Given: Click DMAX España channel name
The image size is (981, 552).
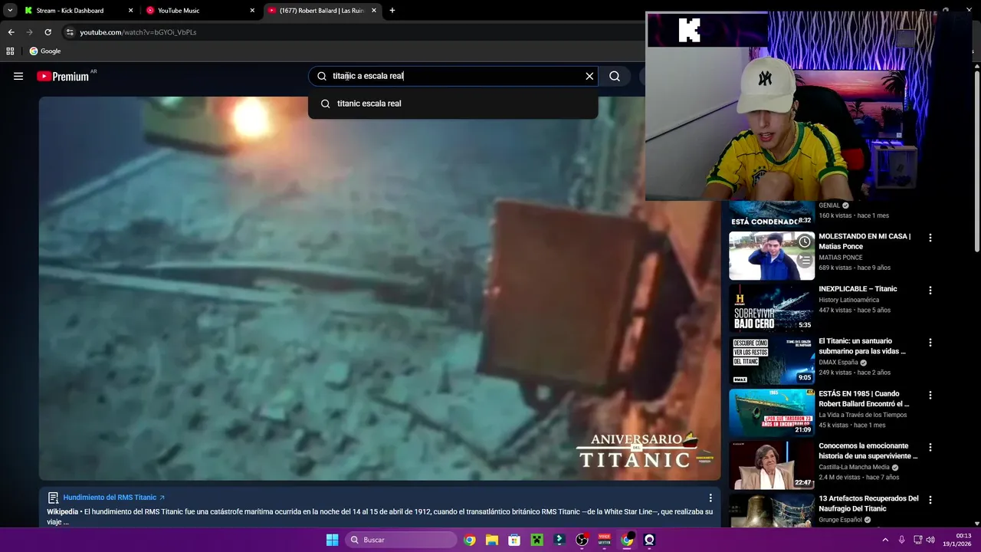Looking at the screenshot, I should pos(838,363).
